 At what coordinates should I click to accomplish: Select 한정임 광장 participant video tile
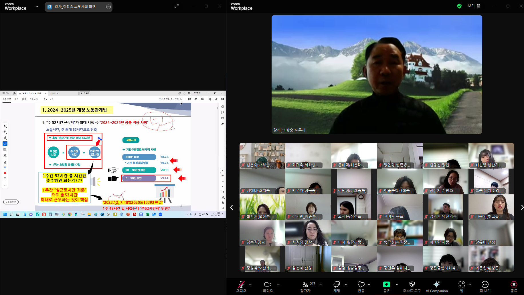click(x=308, y=233)
